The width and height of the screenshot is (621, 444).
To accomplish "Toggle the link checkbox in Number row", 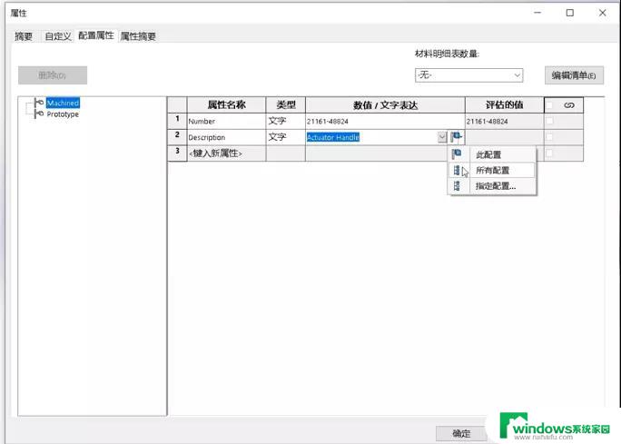I will (x=549, y=121).
